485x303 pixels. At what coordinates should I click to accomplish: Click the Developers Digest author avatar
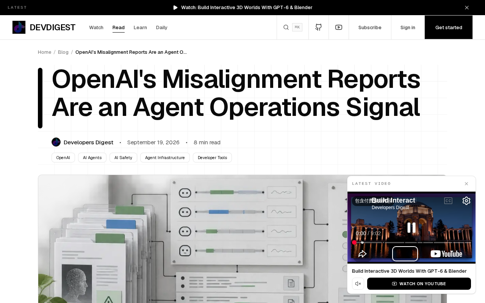pos(56,142)
